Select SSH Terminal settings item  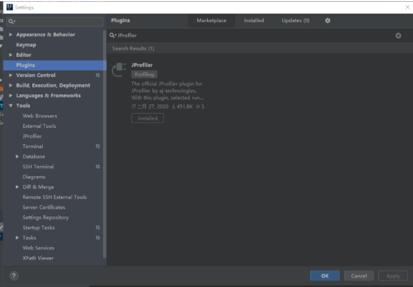pos(38,167)
